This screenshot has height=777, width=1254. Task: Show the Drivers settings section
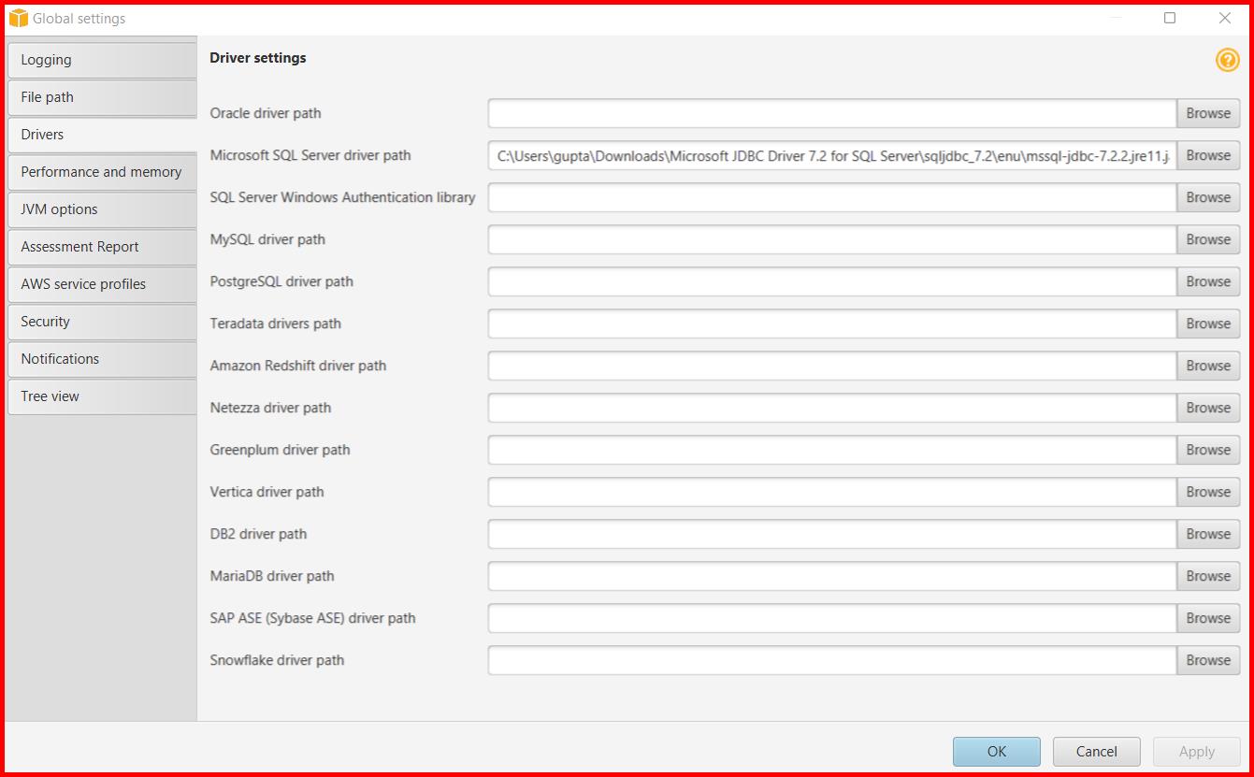(x=101, y=135)
